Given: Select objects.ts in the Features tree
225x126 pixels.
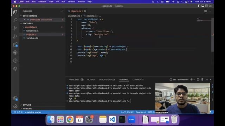Looking at the screenshot, I should tap(31, 34).
